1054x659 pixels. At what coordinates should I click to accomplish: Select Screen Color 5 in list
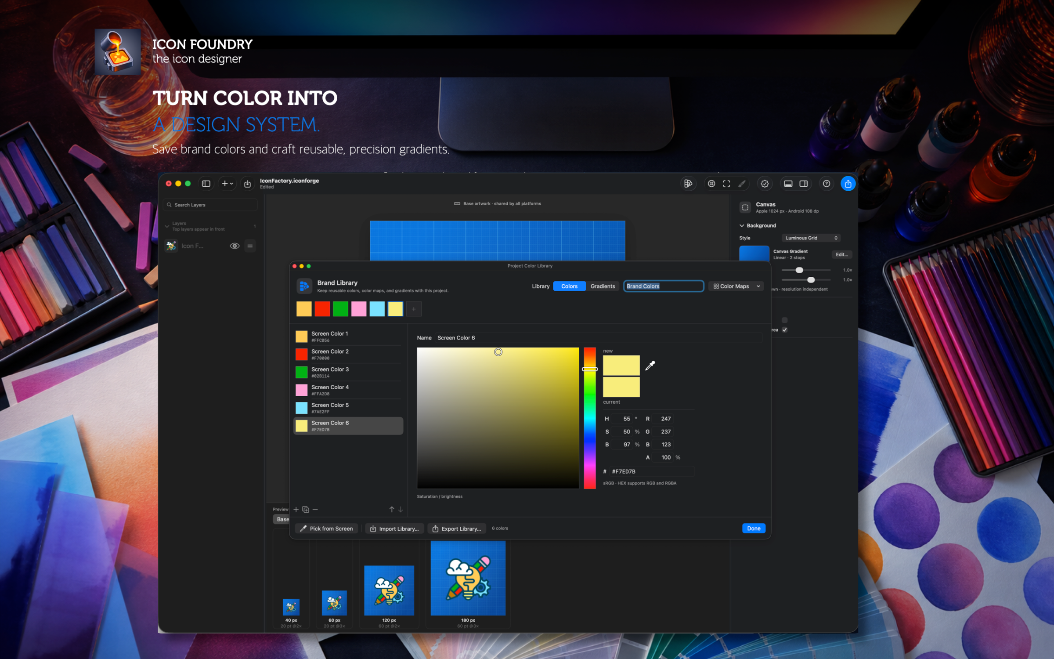[348, 408]
